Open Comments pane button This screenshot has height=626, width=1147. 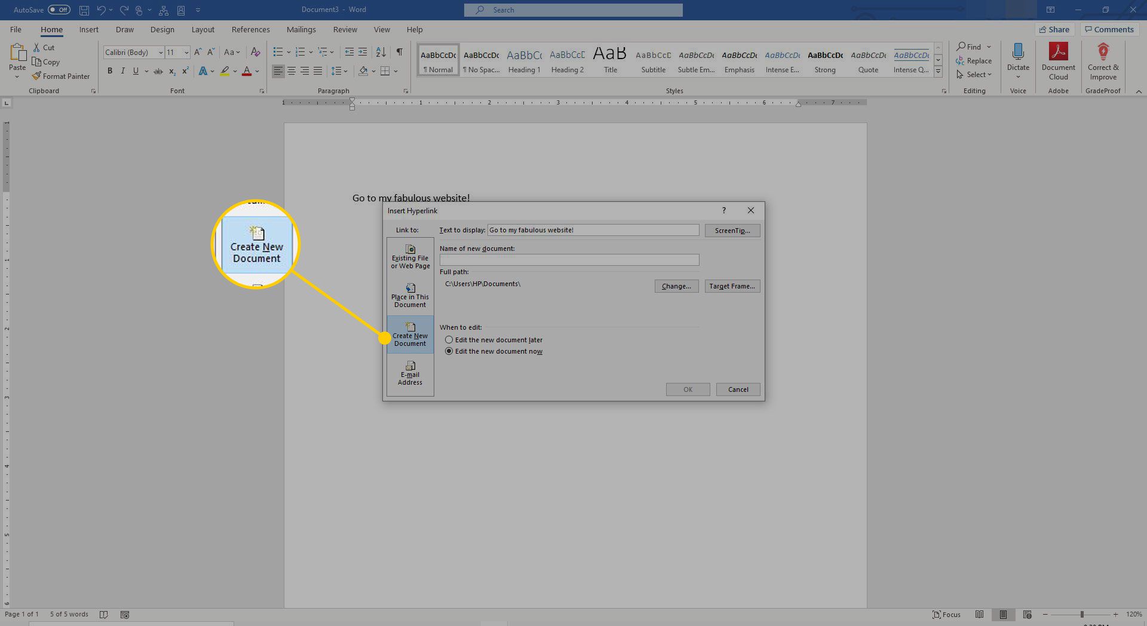(x=1109, y=29)
